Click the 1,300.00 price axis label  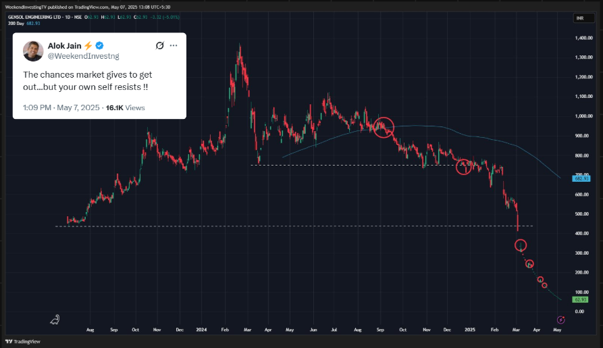pyautogui.click(x=584, y=57)
